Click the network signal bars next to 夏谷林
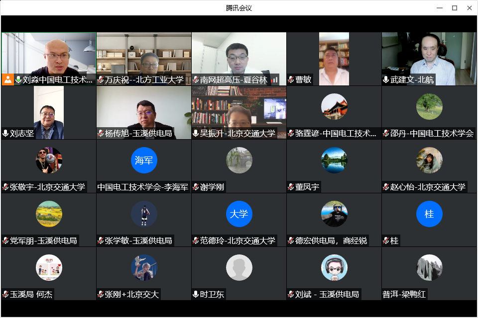 [274, 79]
